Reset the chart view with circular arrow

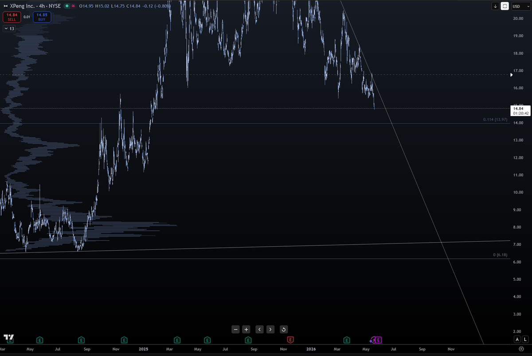point(284,329)
